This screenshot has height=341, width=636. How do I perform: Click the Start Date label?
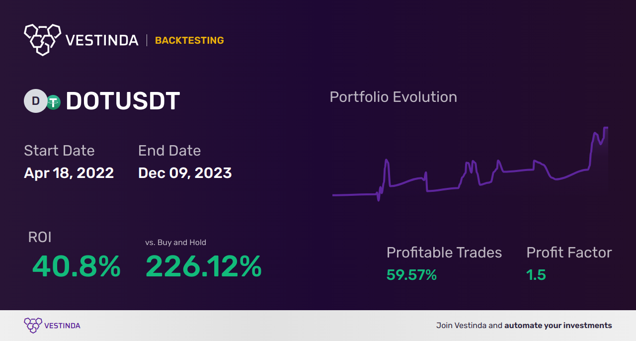point(59,151)
